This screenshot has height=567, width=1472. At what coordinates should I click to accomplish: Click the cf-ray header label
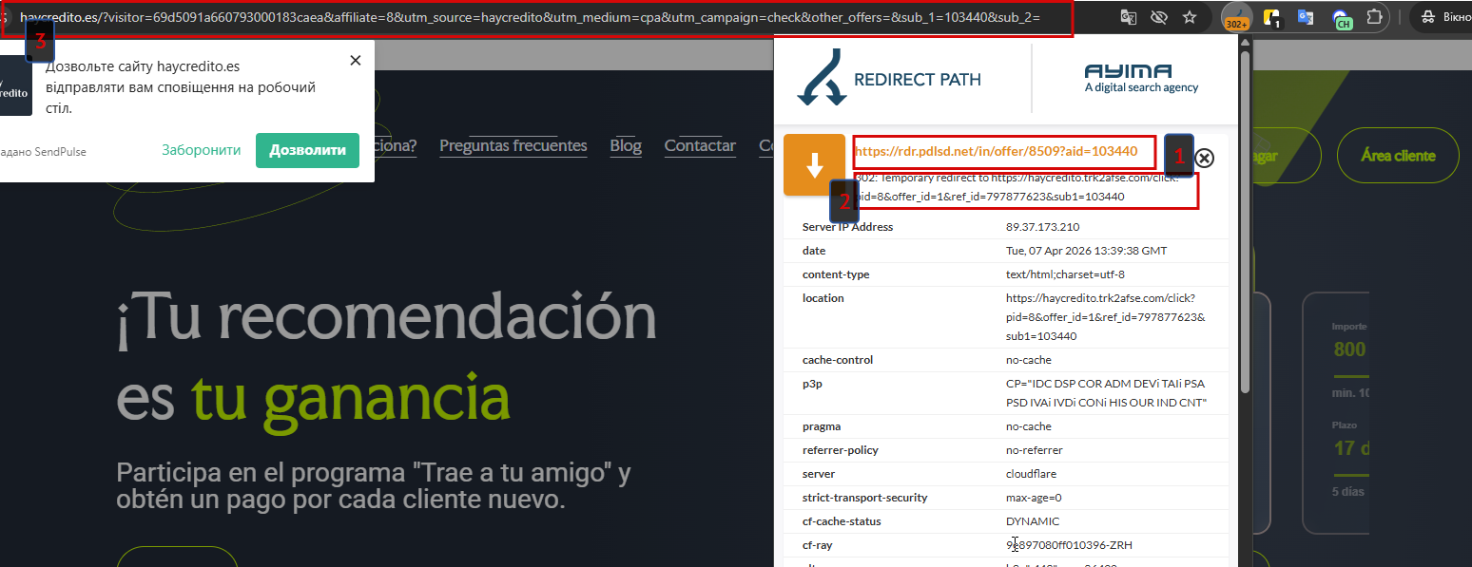point(817,545)
